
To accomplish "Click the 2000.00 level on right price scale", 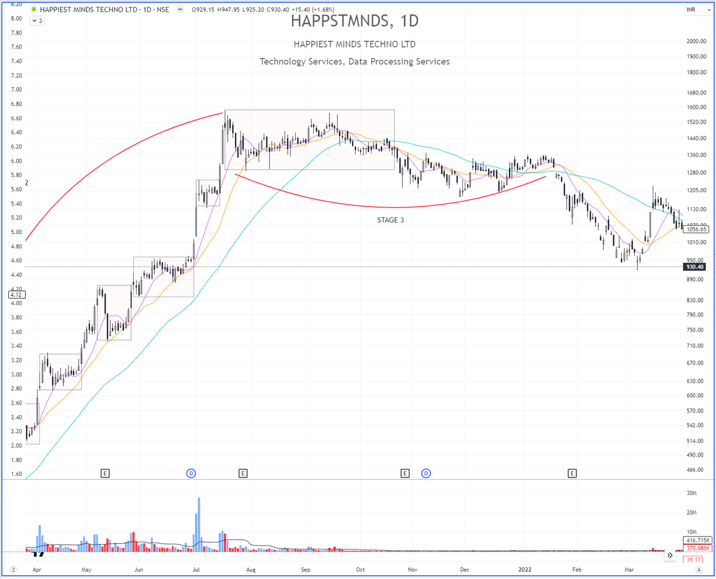I will click(x=696, y=41).
